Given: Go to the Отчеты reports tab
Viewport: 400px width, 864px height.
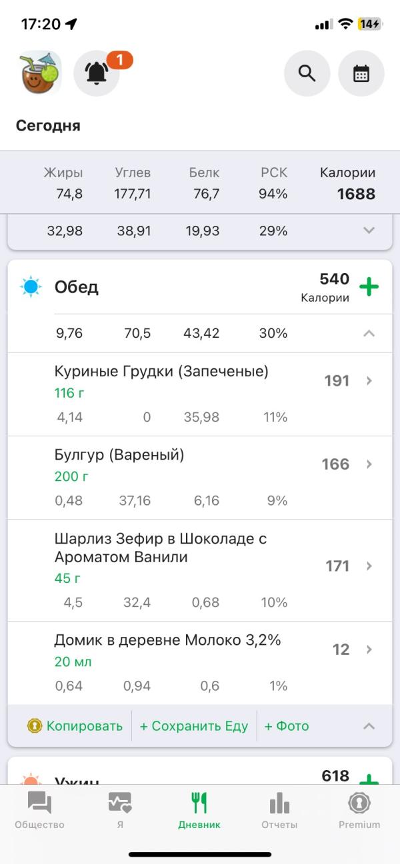Looking at the screenshot, I should tap(279, 811).
